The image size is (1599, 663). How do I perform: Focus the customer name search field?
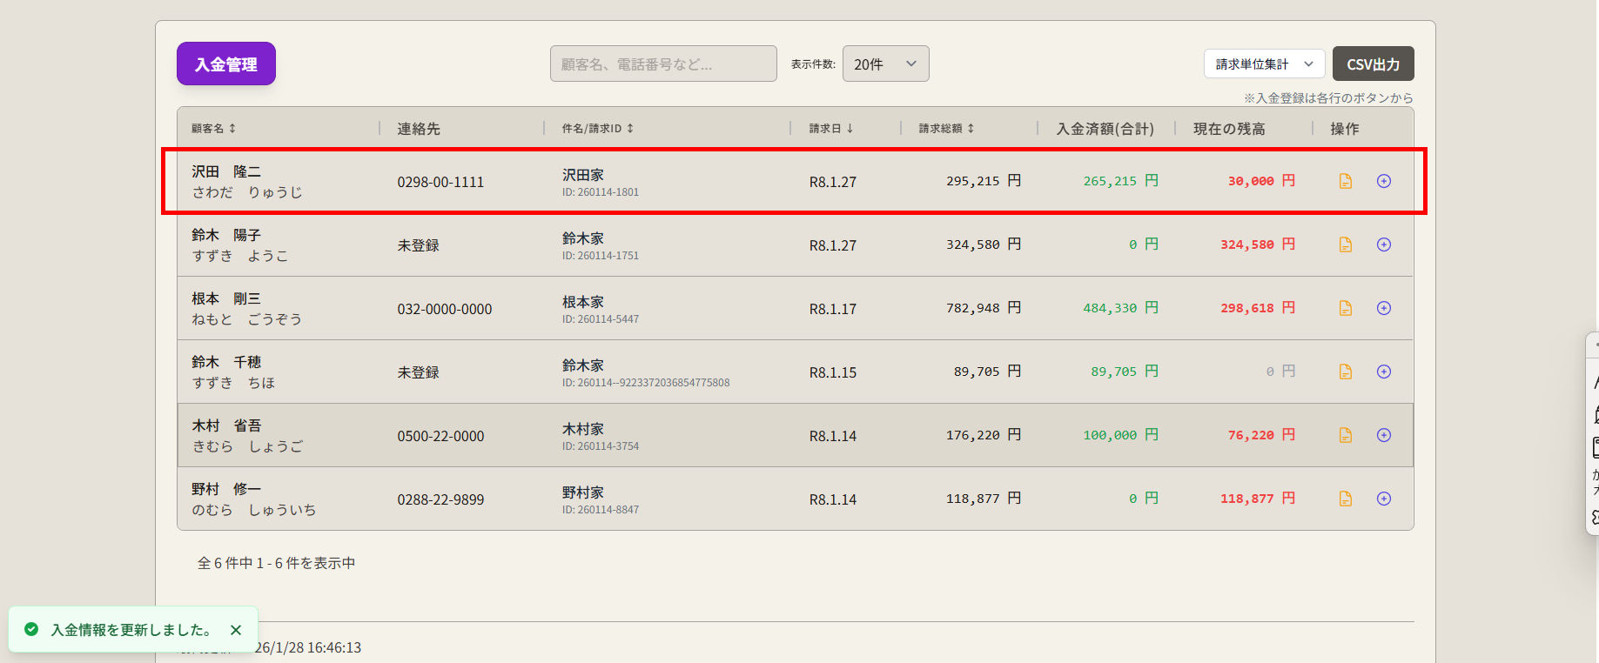point(663,64)
